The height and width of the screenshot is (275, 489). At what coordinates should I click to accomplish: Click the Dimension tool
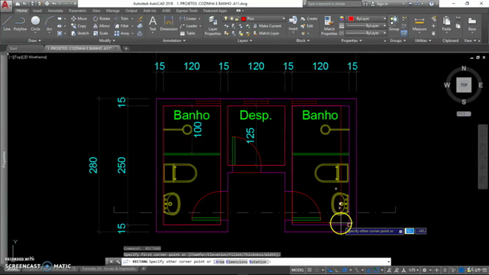tap(169, 24)
